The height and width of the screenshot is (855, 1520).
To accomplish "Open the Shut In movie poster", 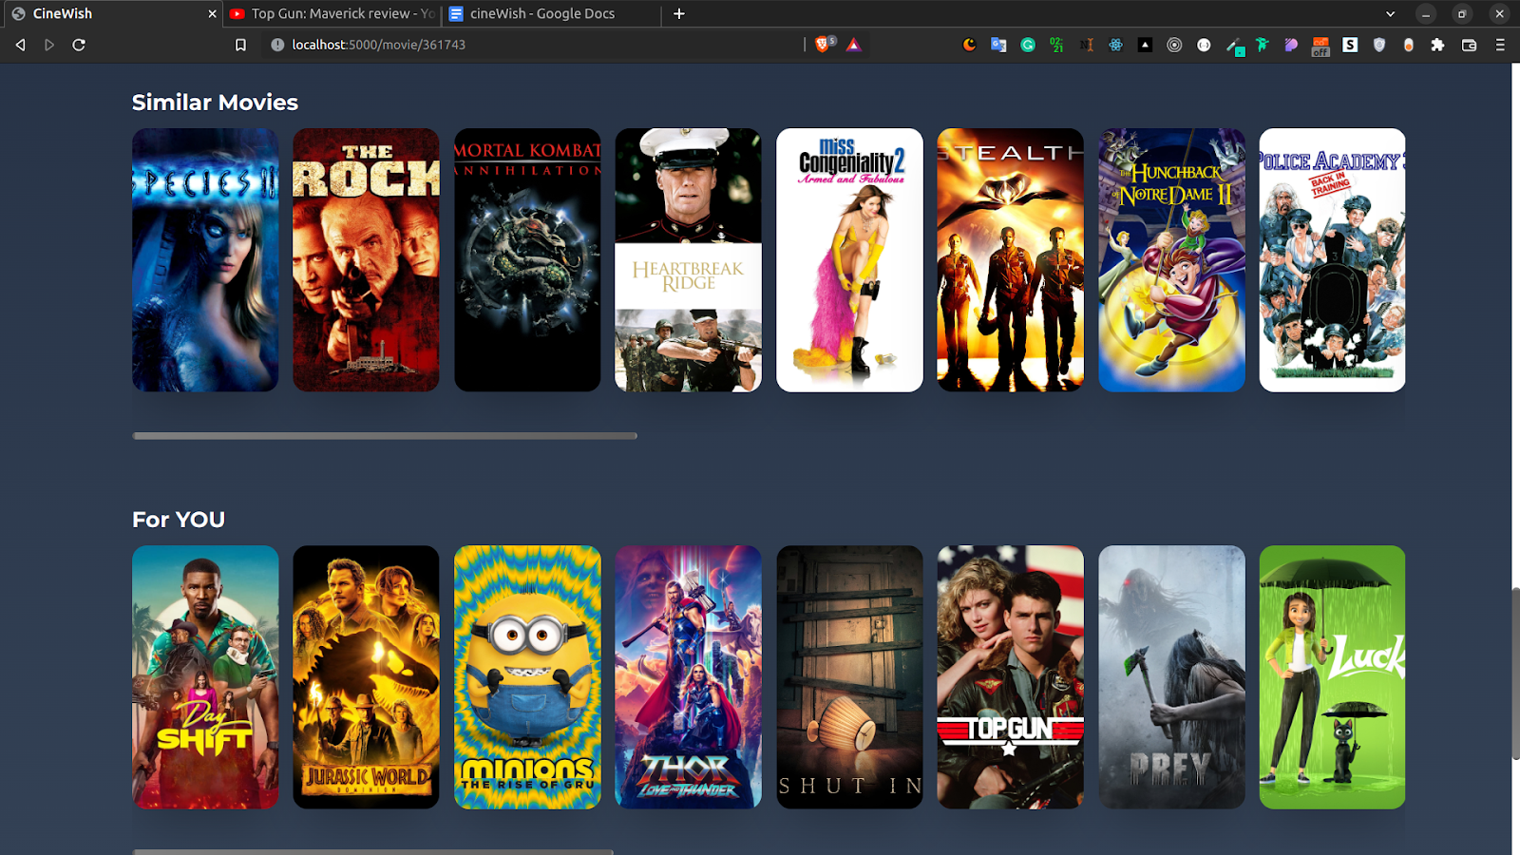I will [849, 677].
